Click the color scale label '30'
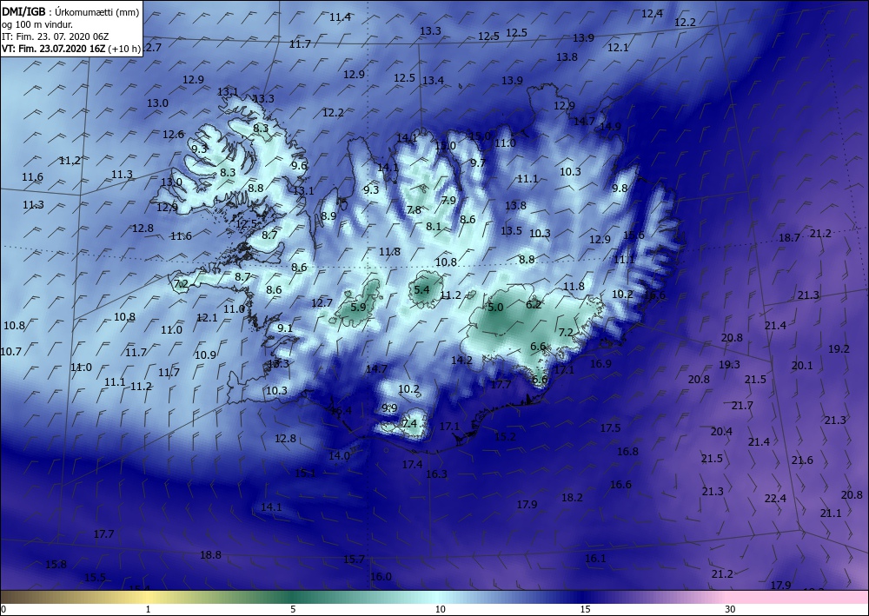This screenshot has height=616, width=869. point(730,609)
